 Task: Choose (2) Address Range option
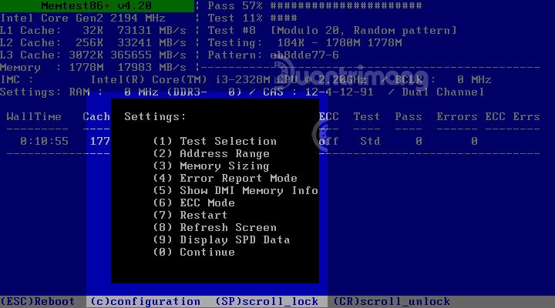pyautogui.click(x=211, y=153)
